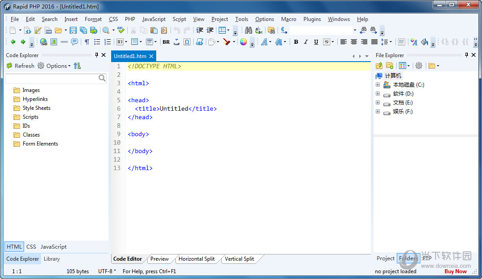Apply bold formatting
This screenshot has width=482, height=279.
pyautogui.click(x=296, y=42)
